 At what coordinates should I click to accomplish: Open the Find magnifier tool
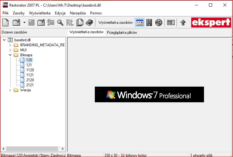(60, 23)
